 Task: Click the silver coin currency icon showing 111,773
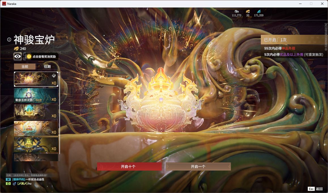(237, 12)
